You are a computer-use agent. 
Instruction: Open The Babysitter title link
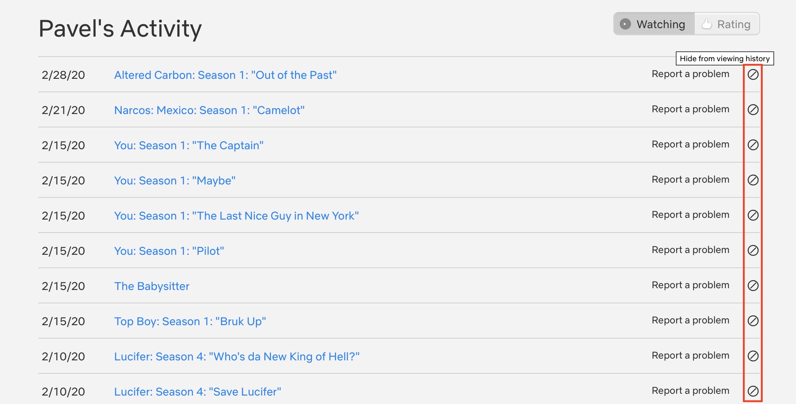point(152,286)
